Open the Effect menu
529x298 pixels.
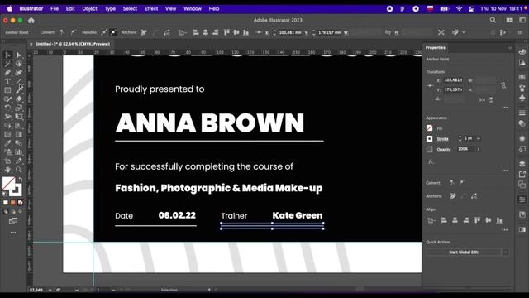[151, 9]
